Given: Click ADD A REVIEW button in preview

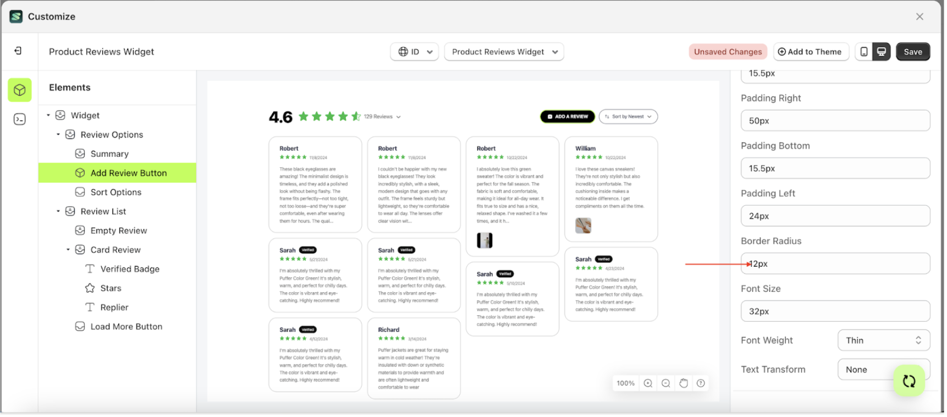Looking at the screenshot, I should [568, 117].
